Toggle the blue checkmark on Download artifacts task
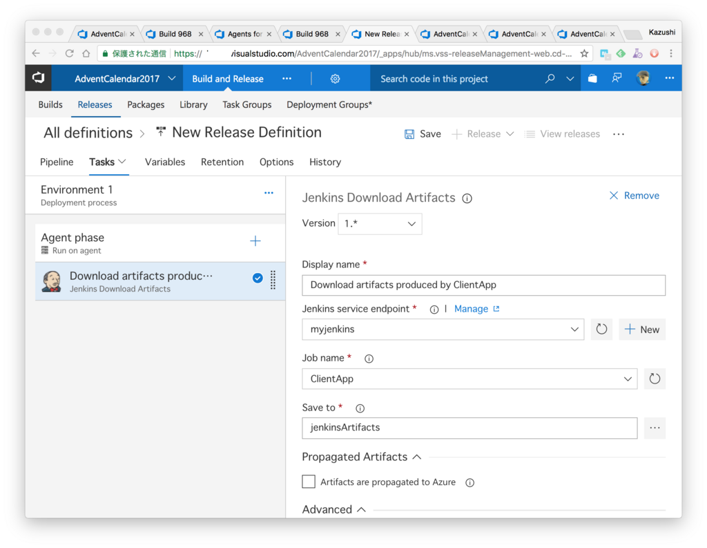The width and height of the screenshot is (707, 548). click(258, 278)
